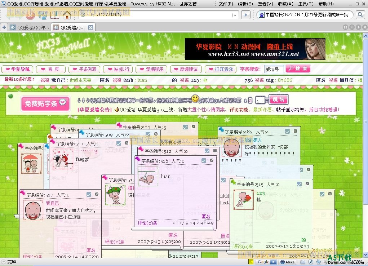Click the page 2 link

[x=250, y=101]
